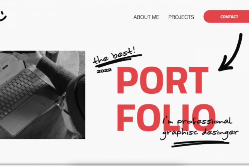
Task: Click the red CONTACT button
Action: tap(226, 17)
